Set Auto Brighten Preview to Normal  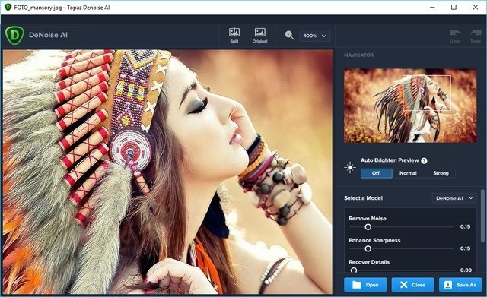click(x=408, y=173)
